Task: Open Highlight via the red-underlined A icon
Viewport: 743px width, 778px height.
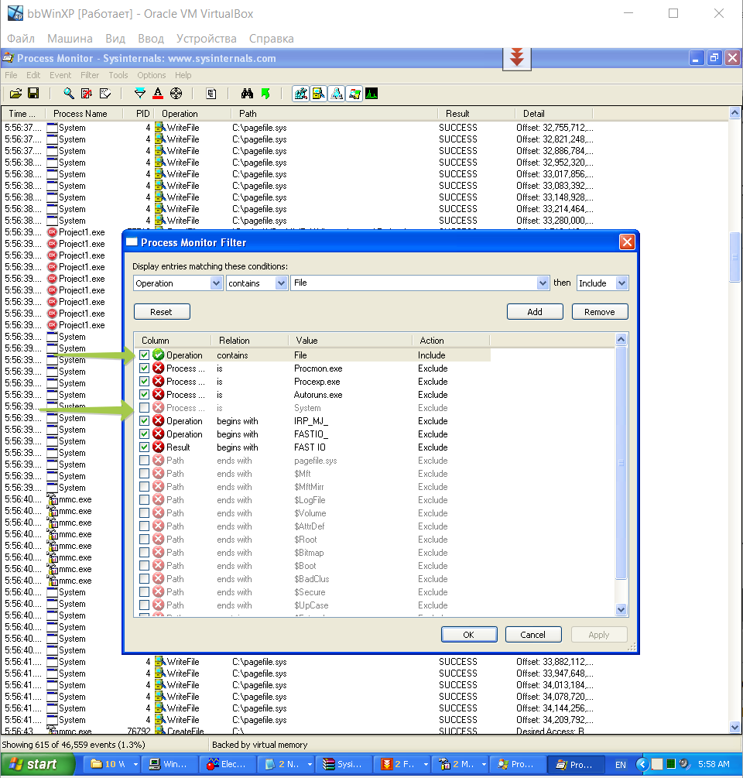Action: click(158, 93)
